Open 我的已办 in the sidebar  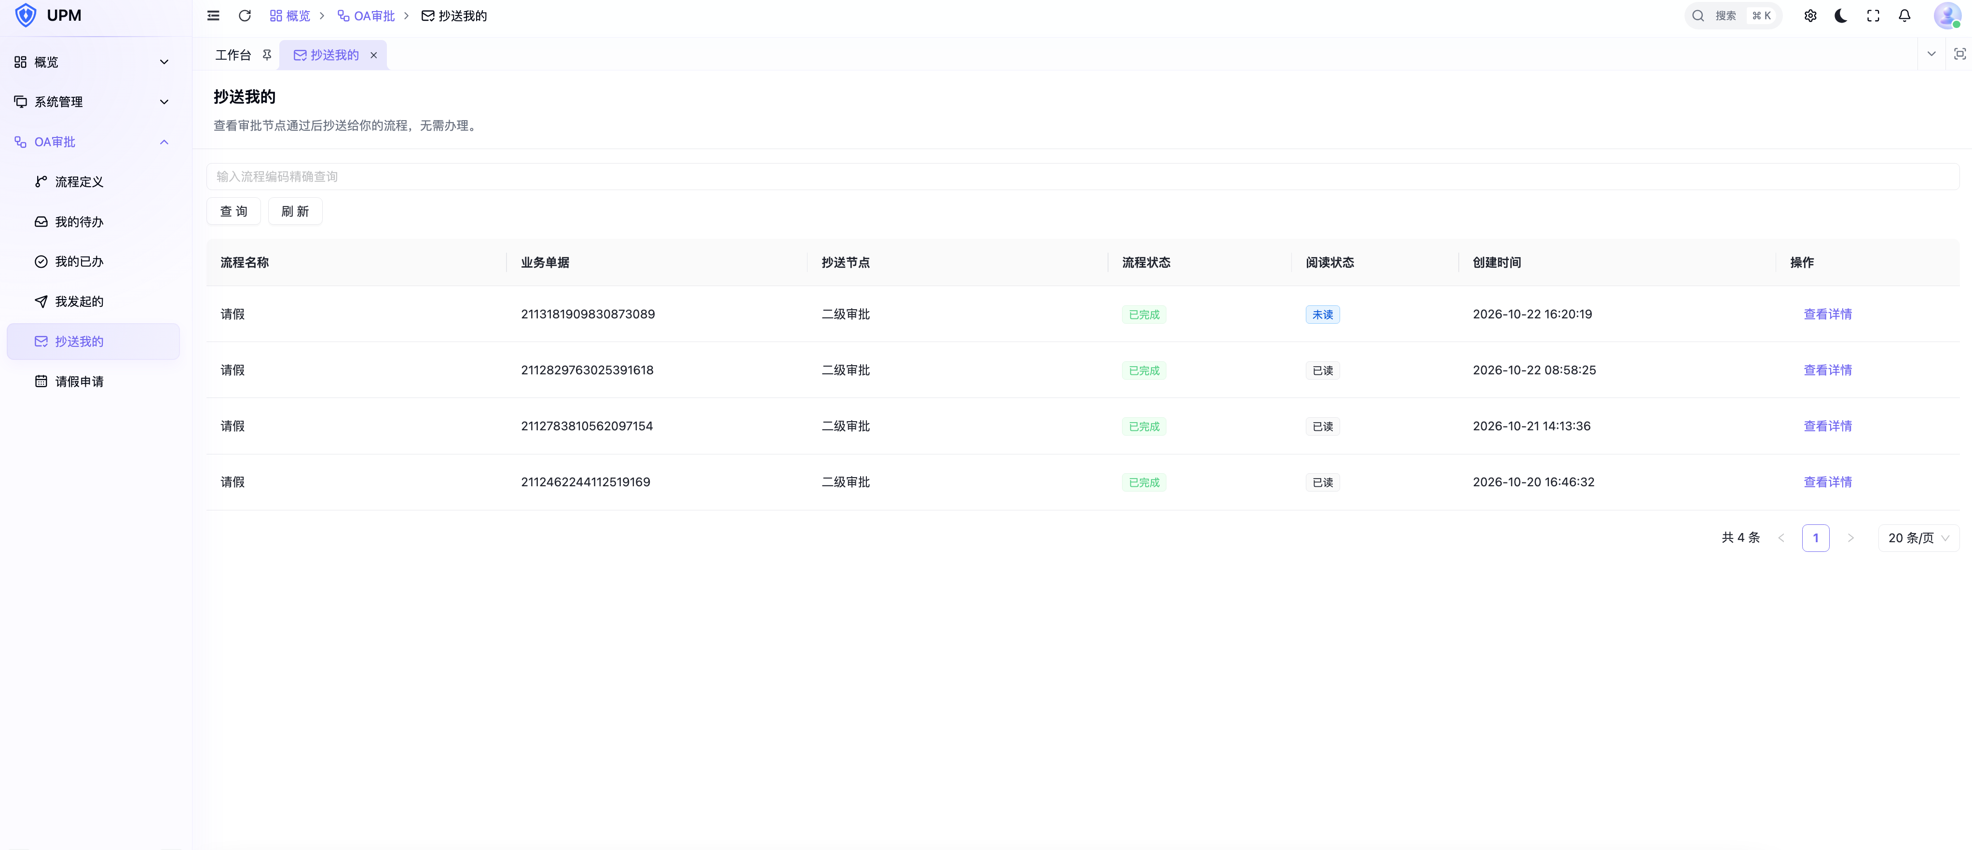[x=93, y=262]
